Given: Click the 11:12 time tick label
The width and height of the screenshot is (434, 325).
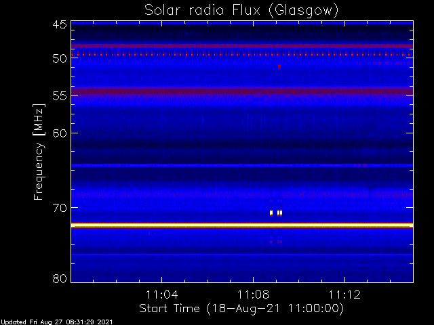Looking at the screenshot, I should [x=344, y=295].
